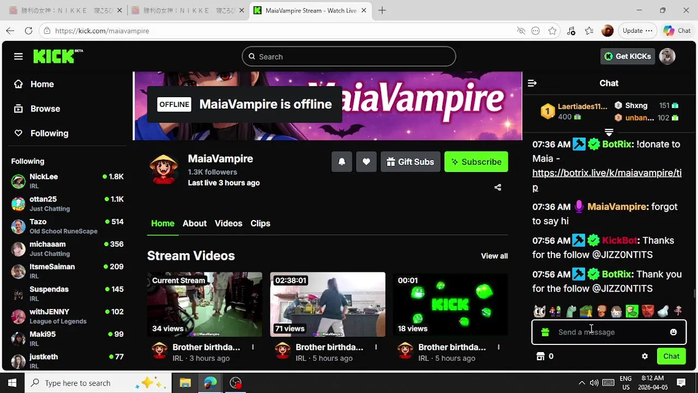This screenshot has height=393, width=698.
Task: Switch to the Videos tab
Action: 228,223
